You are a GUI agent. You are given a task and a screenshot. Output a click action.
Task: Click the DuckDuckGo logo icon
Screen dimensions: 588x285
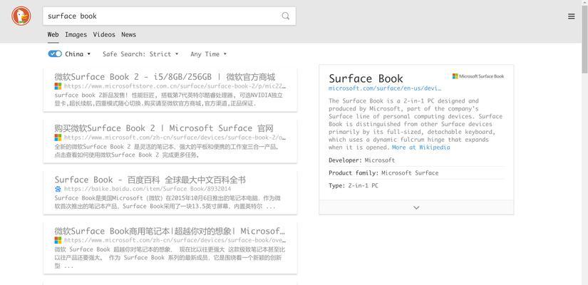click(x=21, y=16)
